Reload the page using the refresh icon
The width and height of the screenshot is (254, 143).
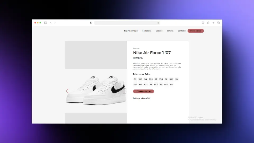[158, 23]
